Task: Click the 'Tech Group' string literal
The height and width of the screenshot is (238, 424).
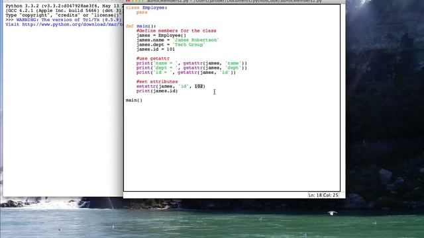Action: point(189,45)
